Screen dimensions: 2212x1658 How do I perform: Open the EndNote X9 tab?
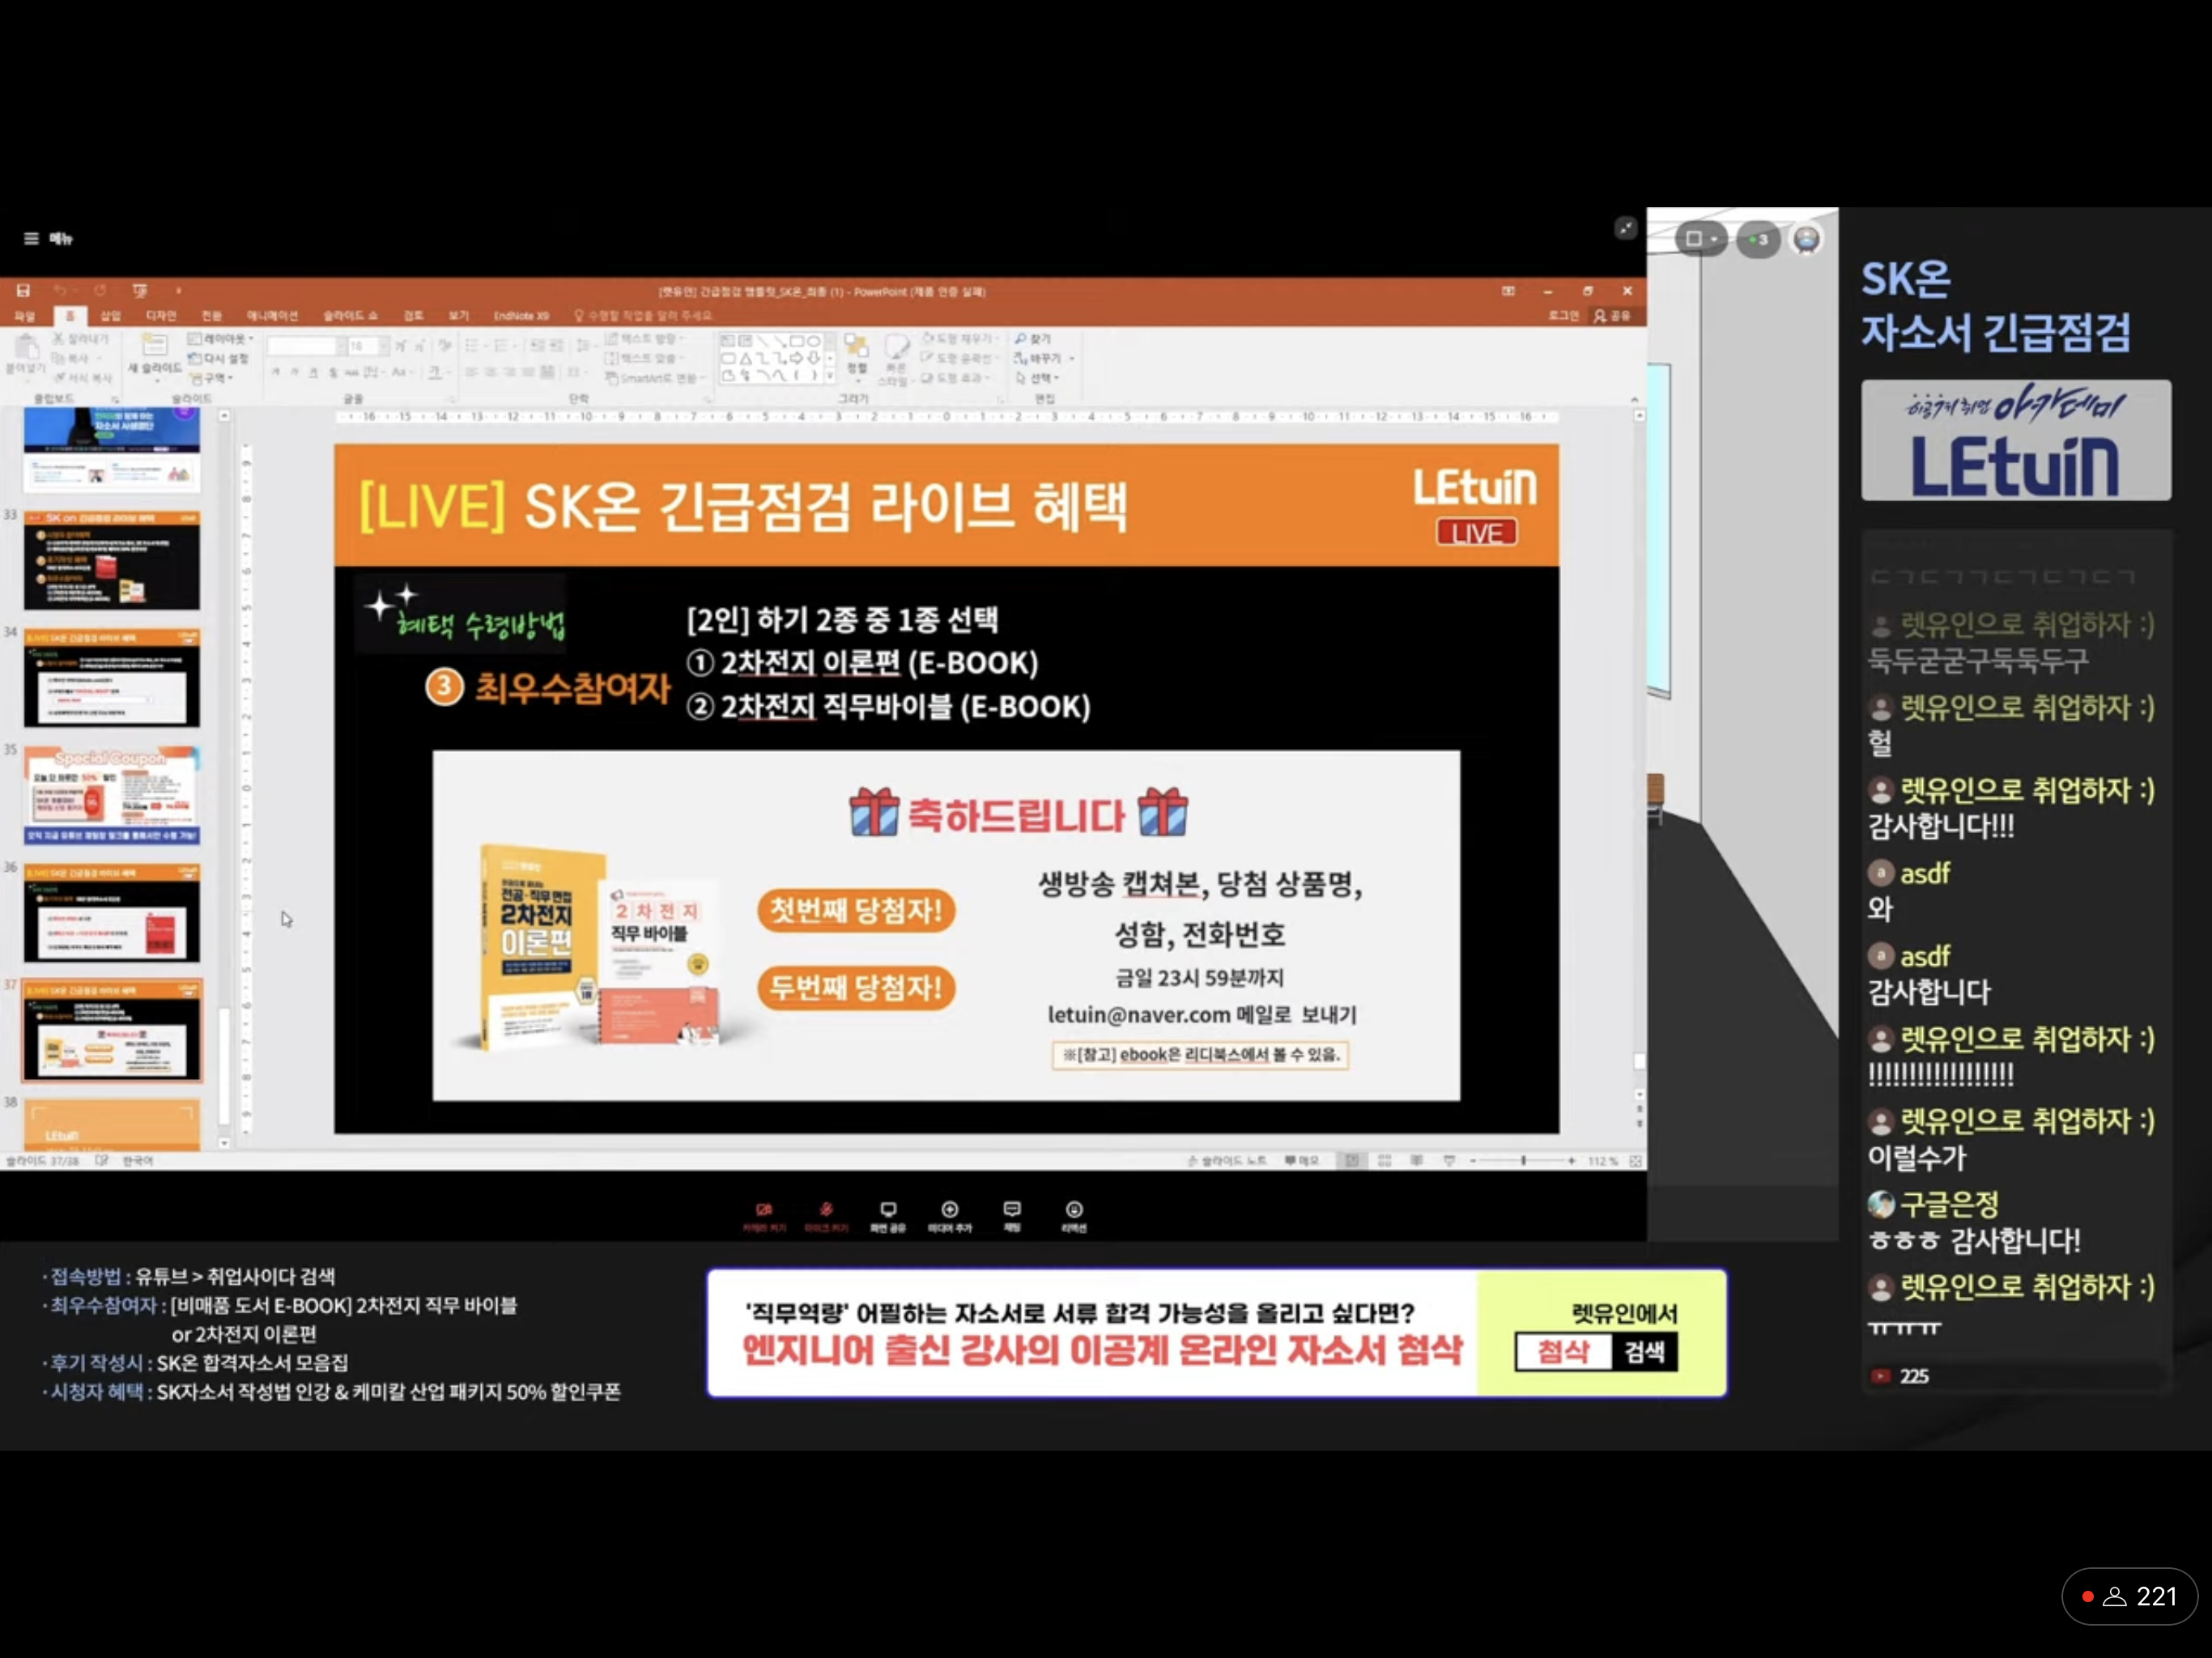coord(521,316)
